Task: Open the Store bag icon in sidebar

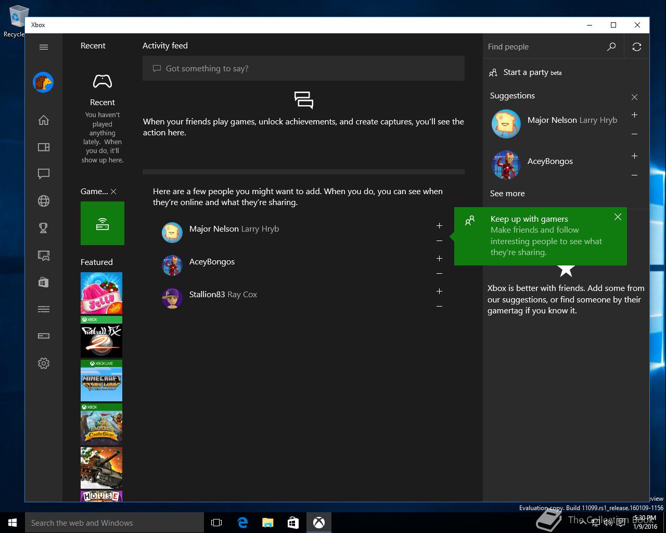Action: pyautogui.click(x=44, y=282)
